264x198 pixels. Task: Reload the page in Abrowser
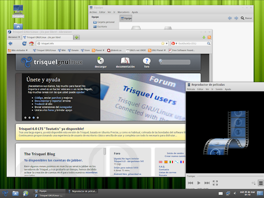24,44
